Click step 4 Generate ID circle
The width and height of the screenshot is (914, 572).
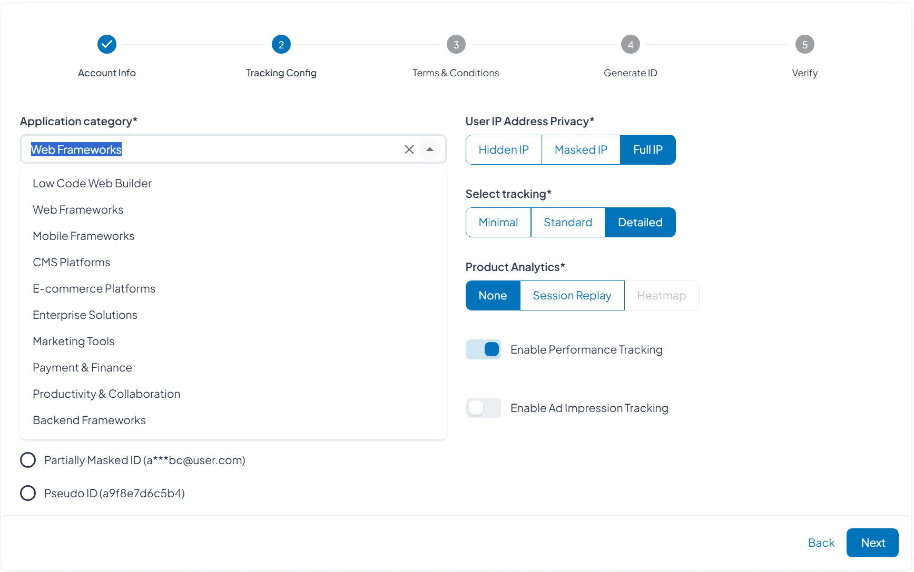(631, 45)
